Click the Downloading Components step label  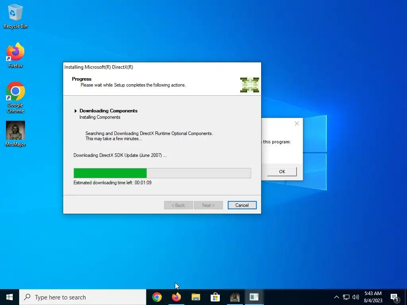[x=109, y=111]
